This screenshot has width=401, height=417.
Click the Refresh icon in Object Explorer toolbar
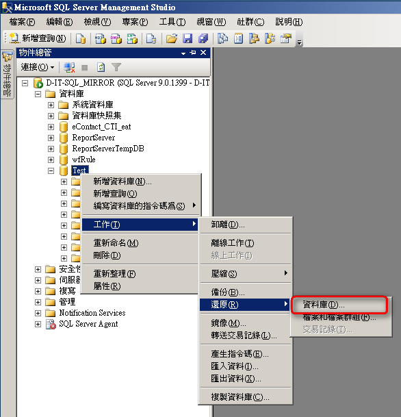point(101,68)
